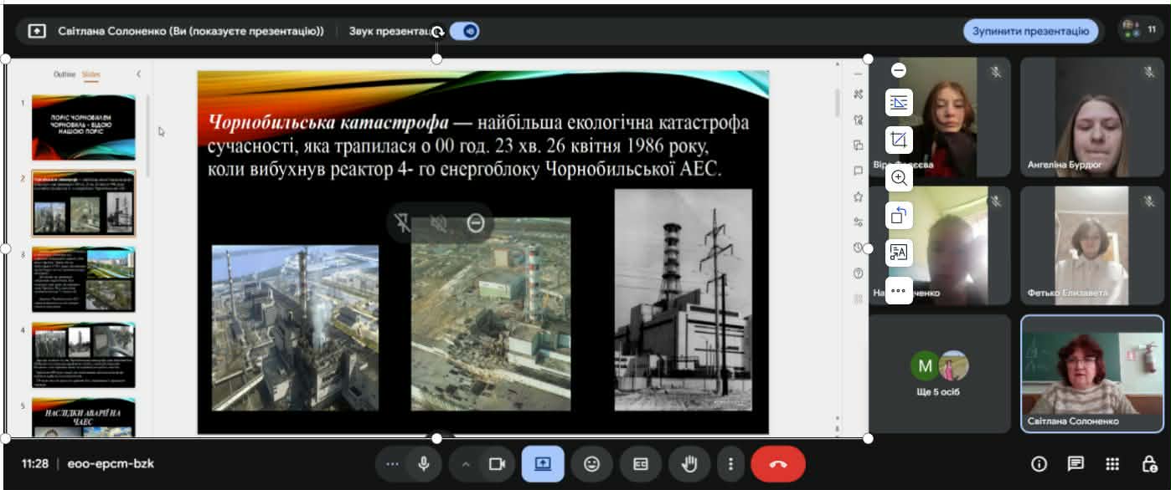This screenshot has width=1171, height=490.
Task: Open the emoji reactions button
Action: click(x=591, y=464)
